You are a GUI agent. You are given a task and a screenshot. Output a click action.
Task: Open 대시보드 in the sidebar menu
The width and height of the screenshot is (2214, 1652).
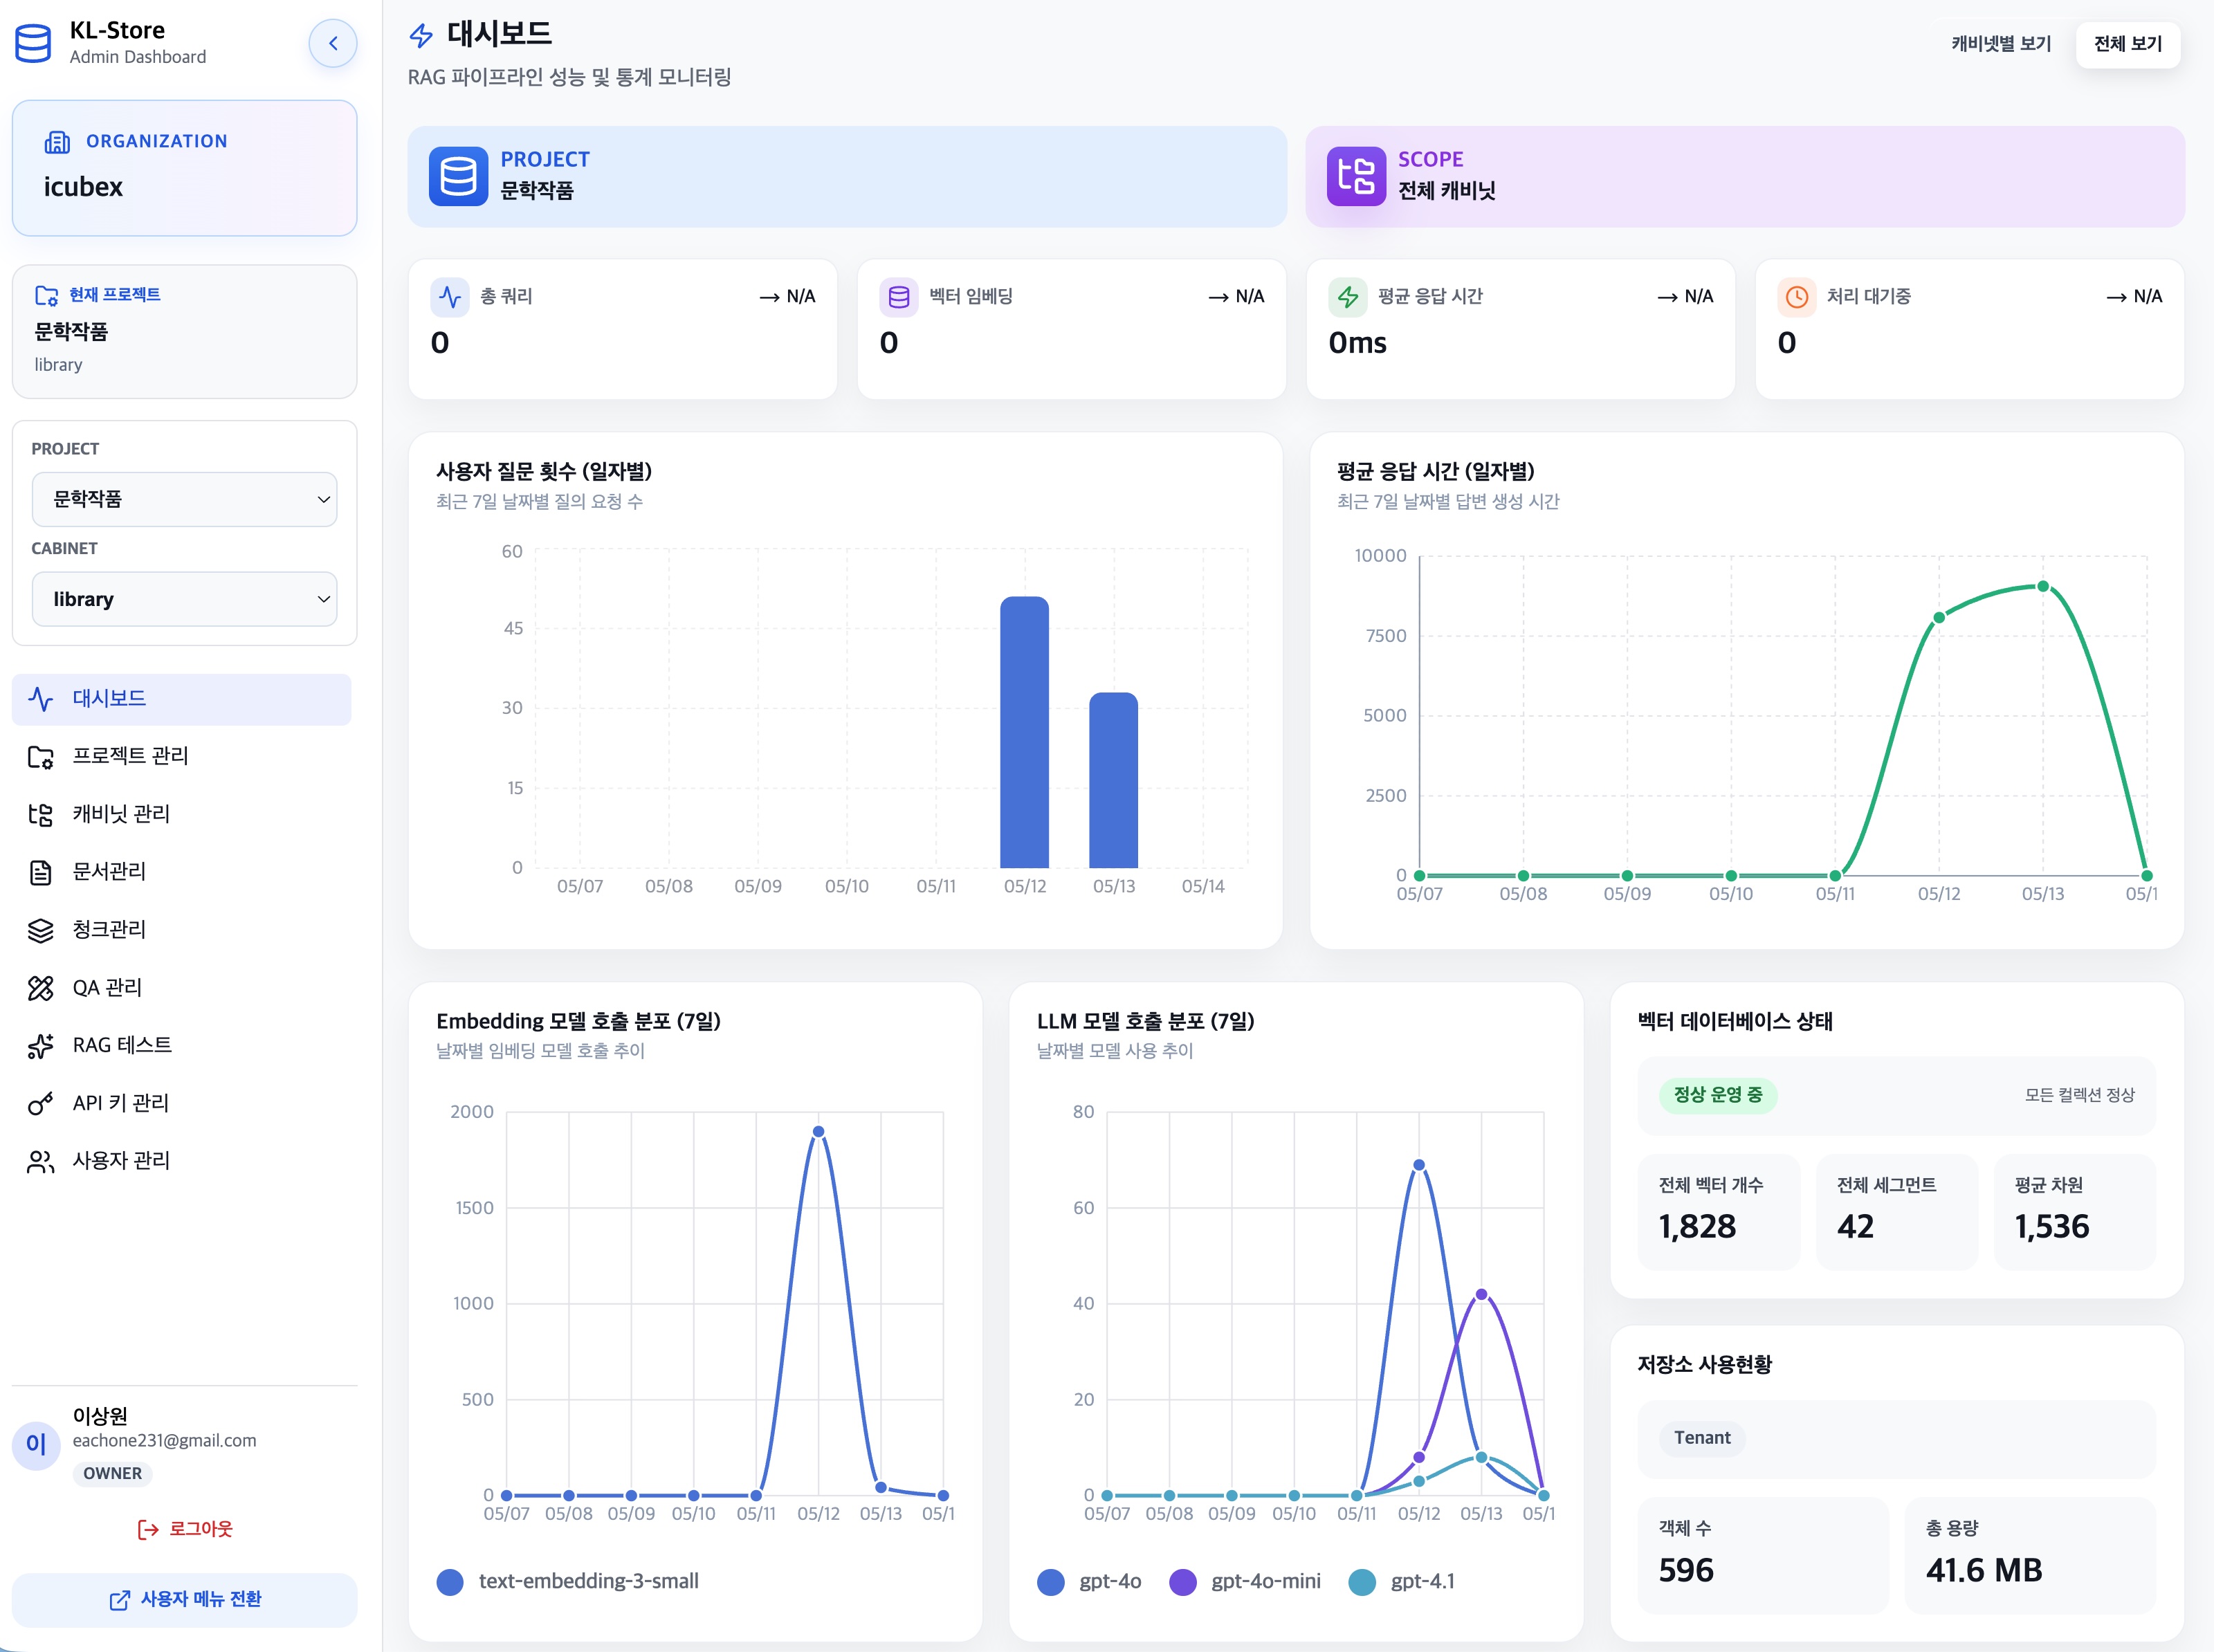tap(181, 699)
